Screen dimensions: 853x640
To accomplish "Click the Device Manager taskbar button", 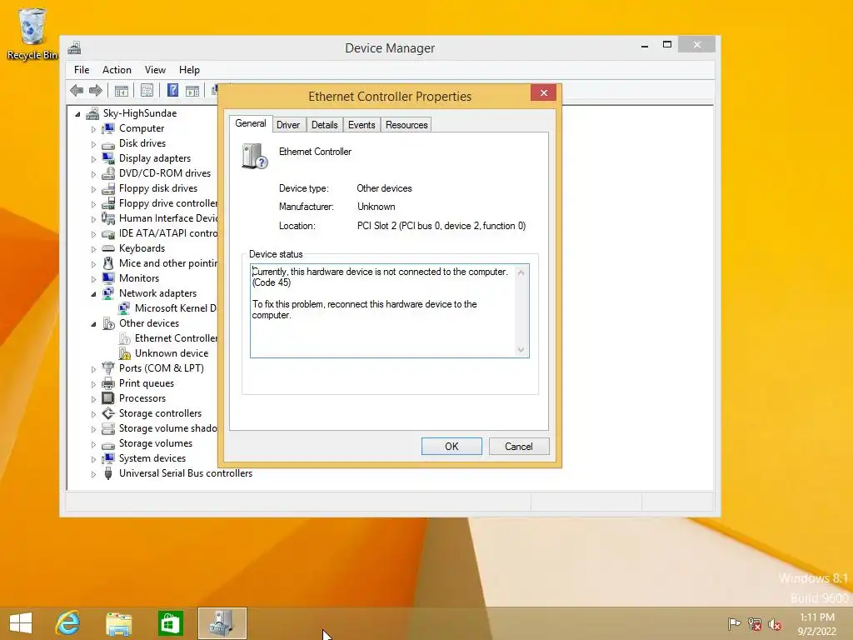I will (222, 623).
